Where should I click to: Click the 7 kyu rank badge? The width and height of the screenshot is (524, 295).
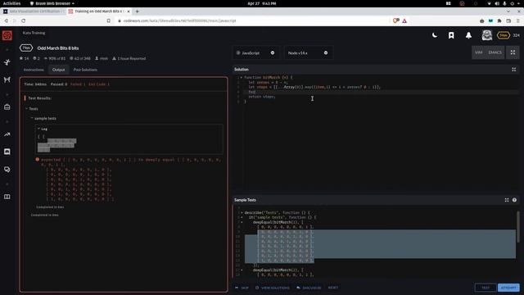click(x=26, y=48)
